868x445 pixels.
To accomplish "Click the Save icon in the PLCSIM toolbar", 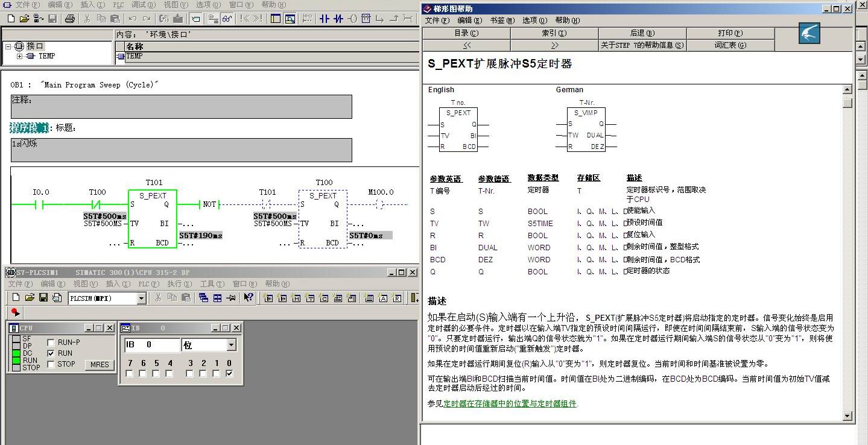I will point(43,298).
